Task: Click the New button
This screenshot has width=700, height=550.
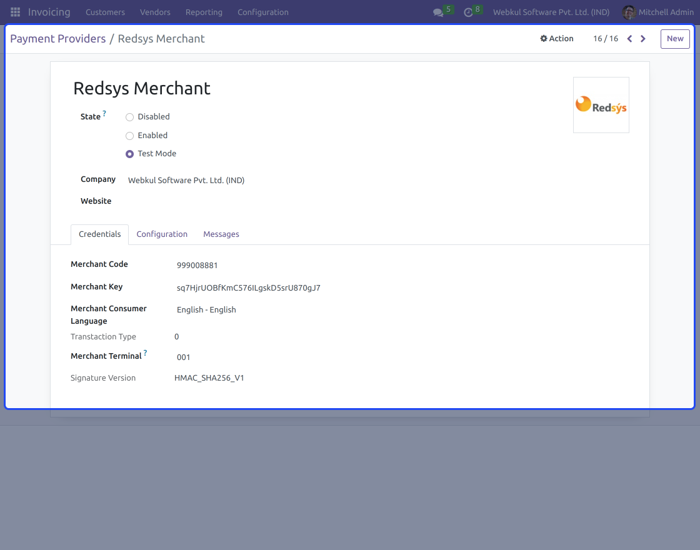Action: [x=675, y=39]
